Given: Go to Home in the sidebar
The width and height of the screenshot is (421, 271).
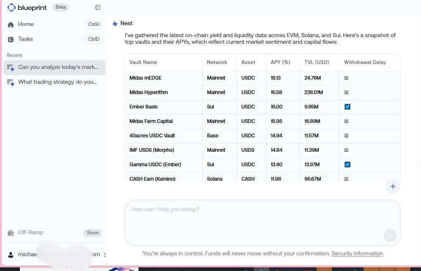Looking at the screenshot, I should pos(54,24).
